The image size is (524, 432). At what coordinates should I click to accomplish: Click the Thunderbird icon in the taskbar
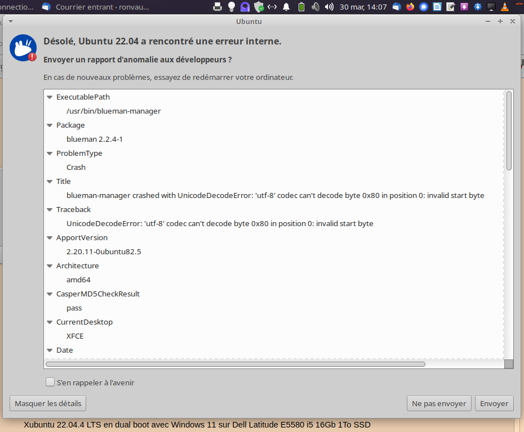[x=46, y=7]
